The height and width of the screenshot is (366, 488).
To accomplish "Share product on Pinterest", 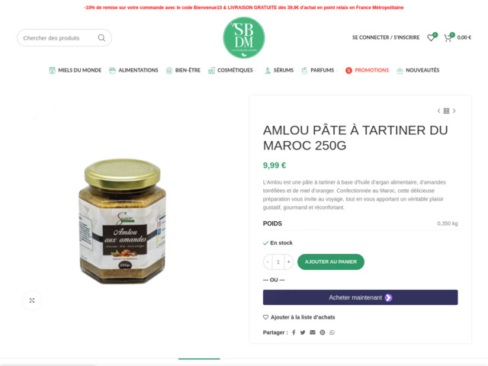I will coord(323,332).
